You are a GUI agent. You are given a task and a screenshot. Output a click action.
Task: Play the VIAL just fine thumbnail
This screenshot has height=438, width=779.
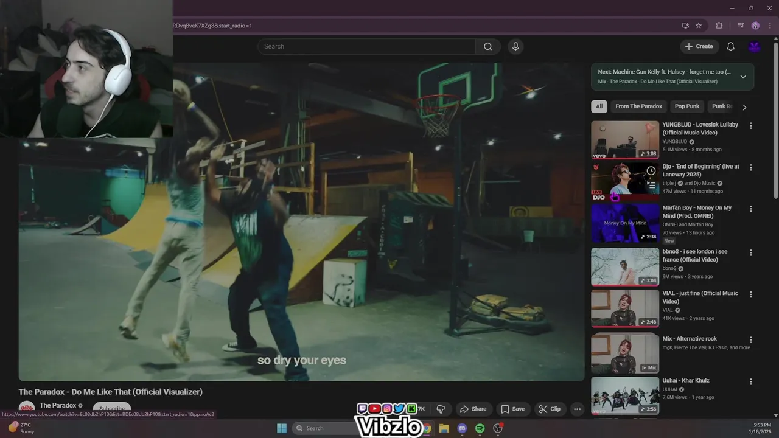pos(625,308)
